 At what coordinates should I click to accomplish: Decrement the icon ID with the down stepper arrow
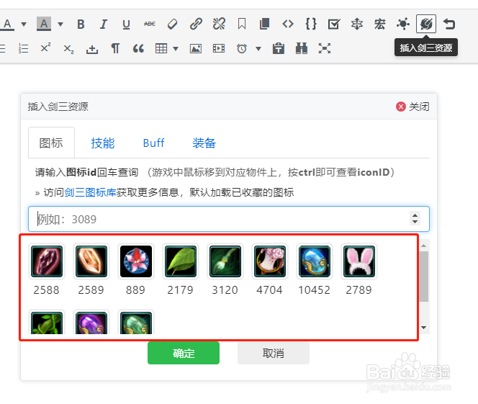[415, 222]
